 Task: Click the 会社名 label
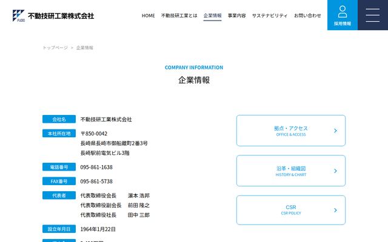(x=59, y=119)
